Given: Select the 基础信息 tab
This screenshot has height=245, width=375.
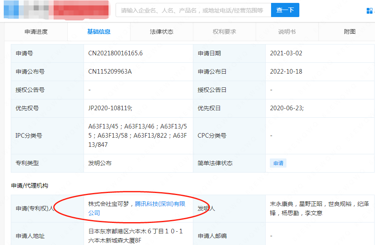Looking at the screenshot, I should click(99, 32).
